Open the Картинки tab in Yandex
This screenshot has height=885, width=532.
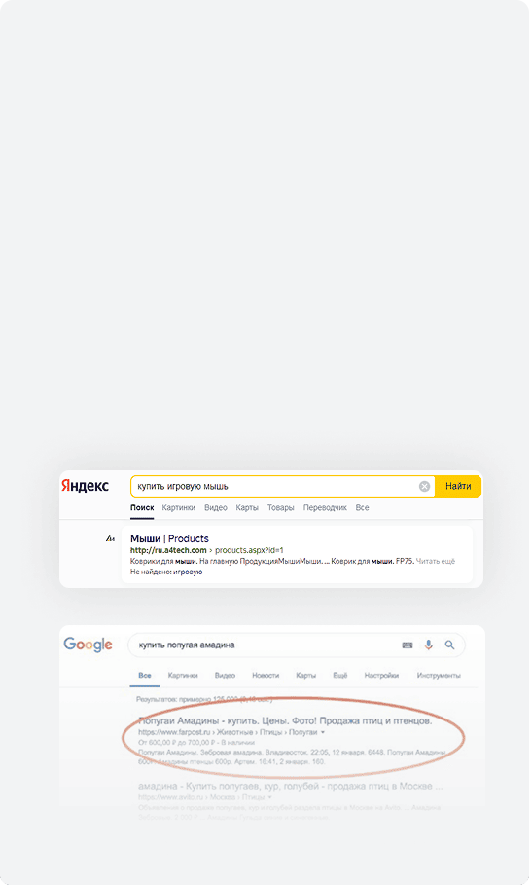(179, 510)
